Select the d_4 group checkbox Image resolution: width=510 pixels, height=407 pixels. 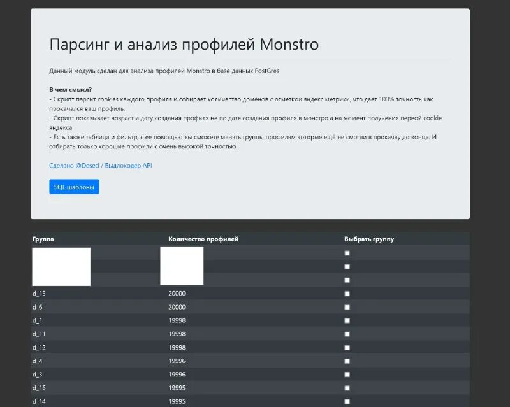[347, 361]
